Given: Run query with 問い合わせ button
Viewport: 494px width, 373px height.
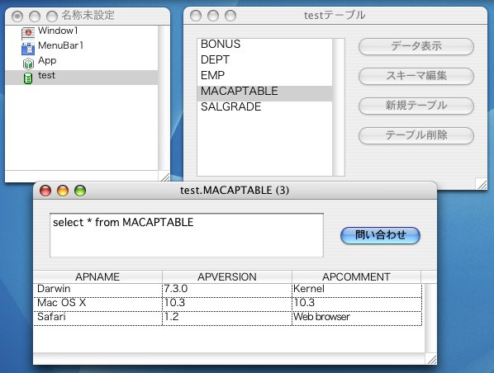Looking at the screenshot, I should point(380,235).
